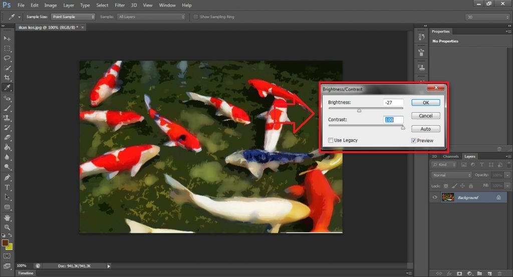Expand the layer filter Kind dropdown
Viewport: 513px width, 277px height.
[445, 164]
